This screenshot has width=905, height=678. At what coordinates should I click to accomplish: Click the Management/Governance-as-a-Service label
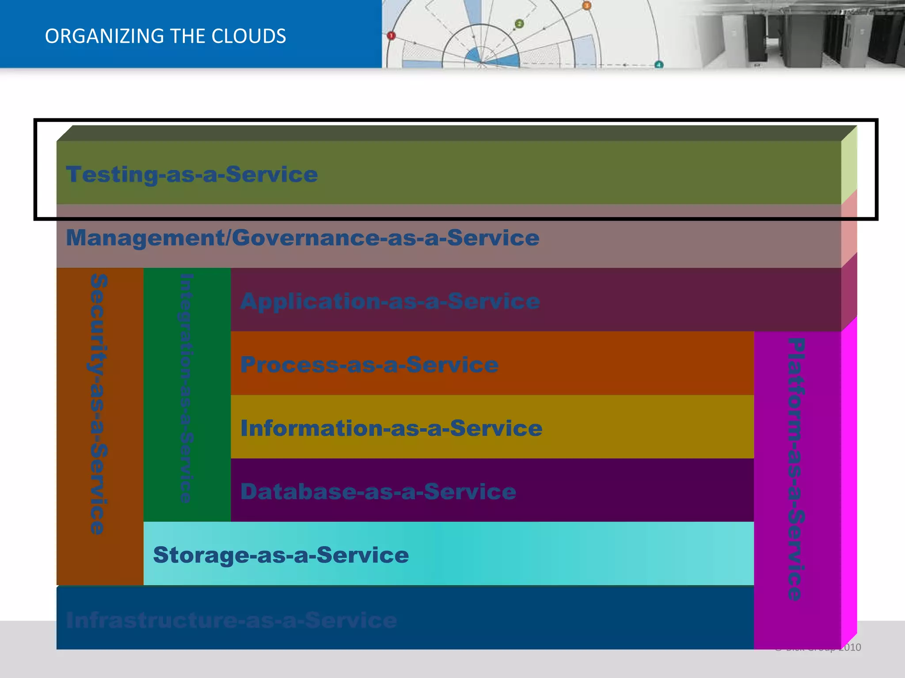303,238
